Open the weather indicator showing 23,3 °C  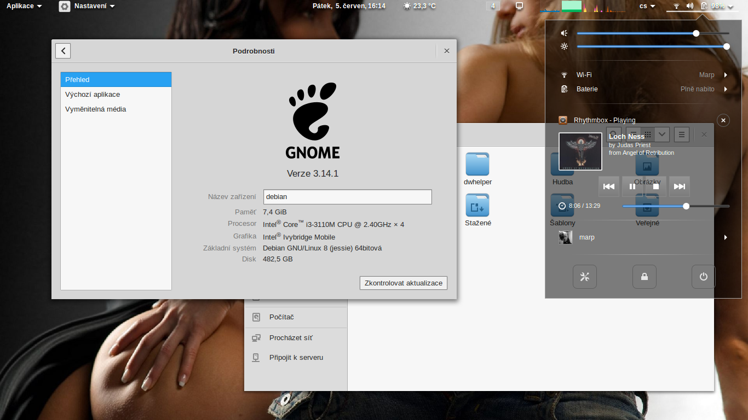(420, 6)
